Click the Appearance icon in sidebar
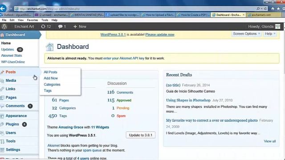Screen dimensions: 285x160 coord(2,116)
